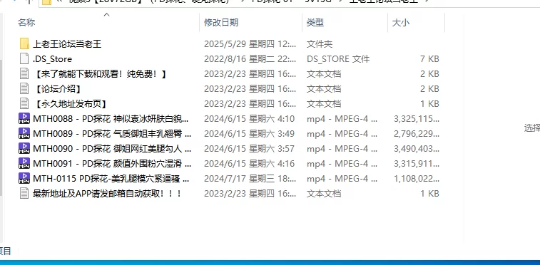This screenshot has width=540, height=265.
Task: Click the navigation pane vertical scrollbar
Action: 1,127
